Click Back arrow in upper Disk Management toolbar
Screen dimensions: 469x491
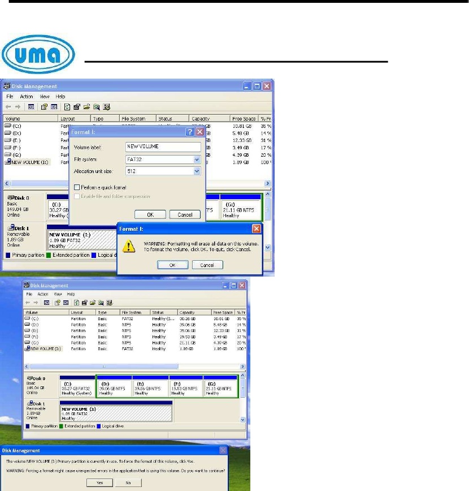(8, 107)
